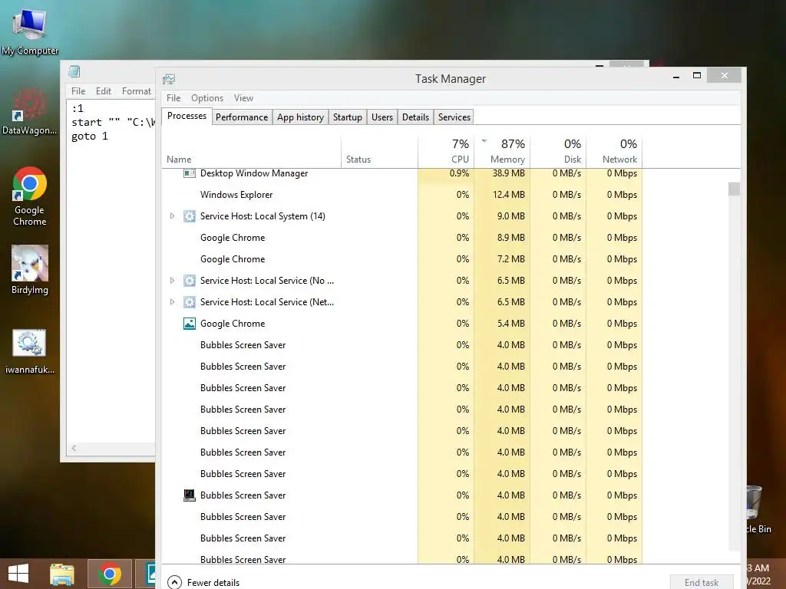Select the Desktop Window Manager 38.9 MB value
Screen dimensions: 786x589
coord(508,173)
